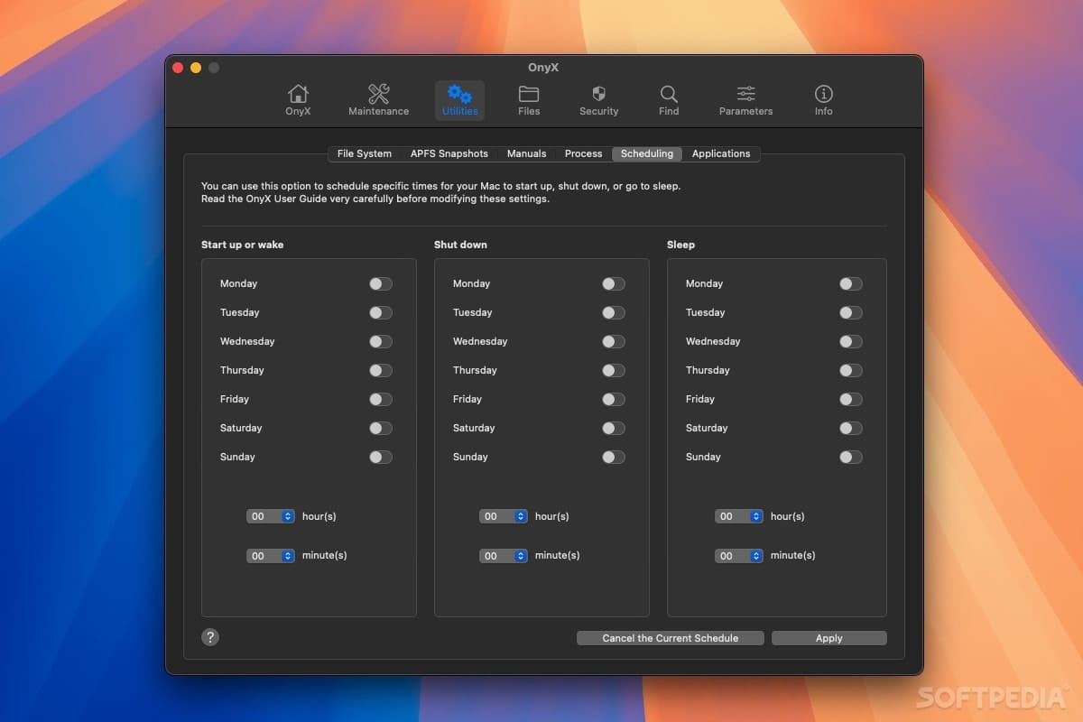This screenshot has width=1083, height=722.
Task: Open the Find magnifier icon
Action: coord(669,99)
